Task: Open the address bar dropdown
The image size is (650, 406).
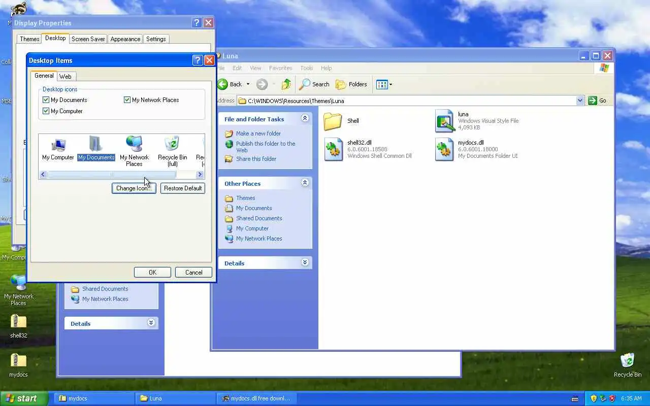Action: coord(580,100)
